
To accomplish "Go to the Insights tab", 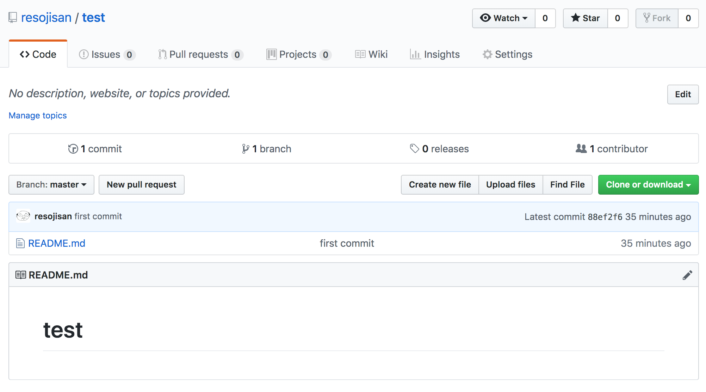I will pos(435,54).
